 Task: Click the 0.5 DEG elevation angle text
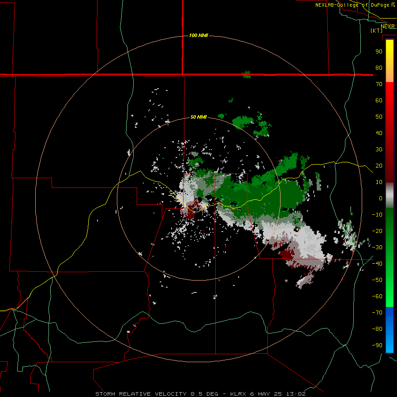(x=204, y=394)
